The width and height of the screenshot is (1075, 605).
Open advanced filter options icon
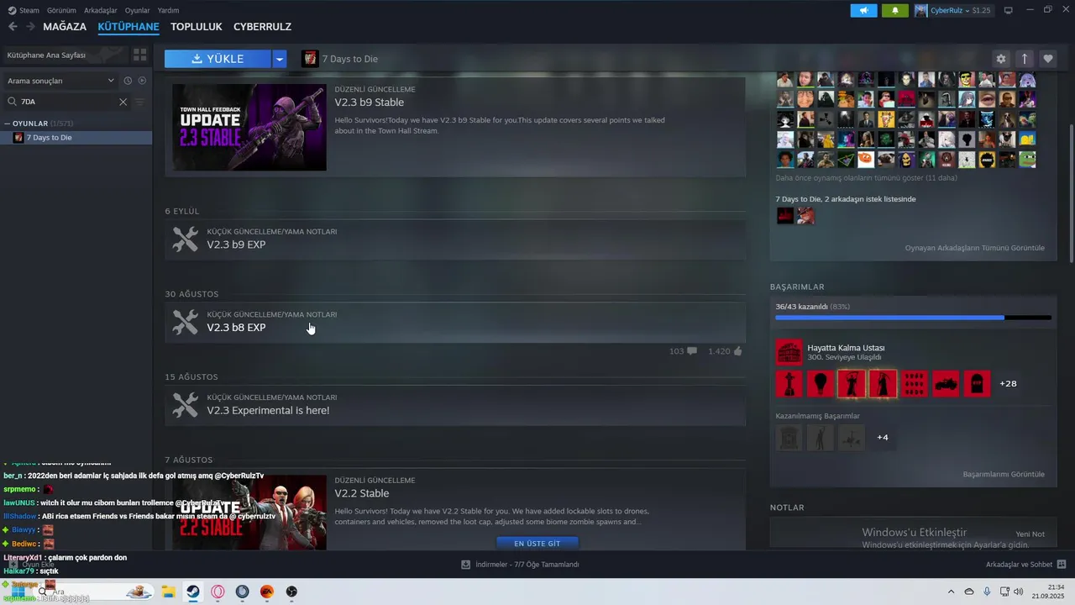tap(140, 102)
